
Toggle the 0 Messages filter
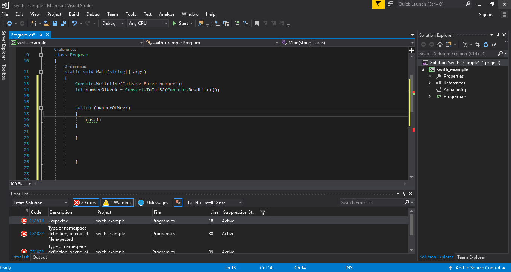[x=153, y=203]
